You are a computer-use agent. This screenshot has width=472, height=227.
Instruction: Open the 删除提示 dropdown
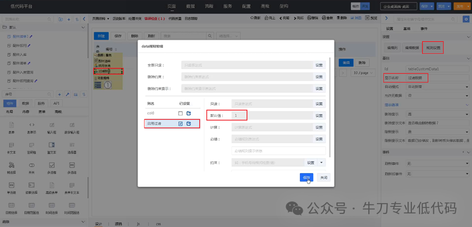437,114
